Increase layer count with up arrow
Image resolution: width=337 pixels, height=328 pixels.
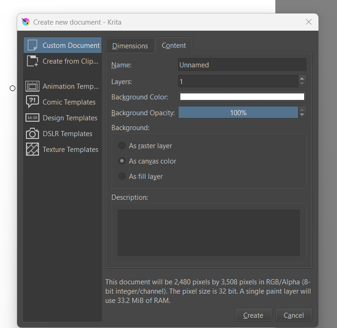(302, 79)
